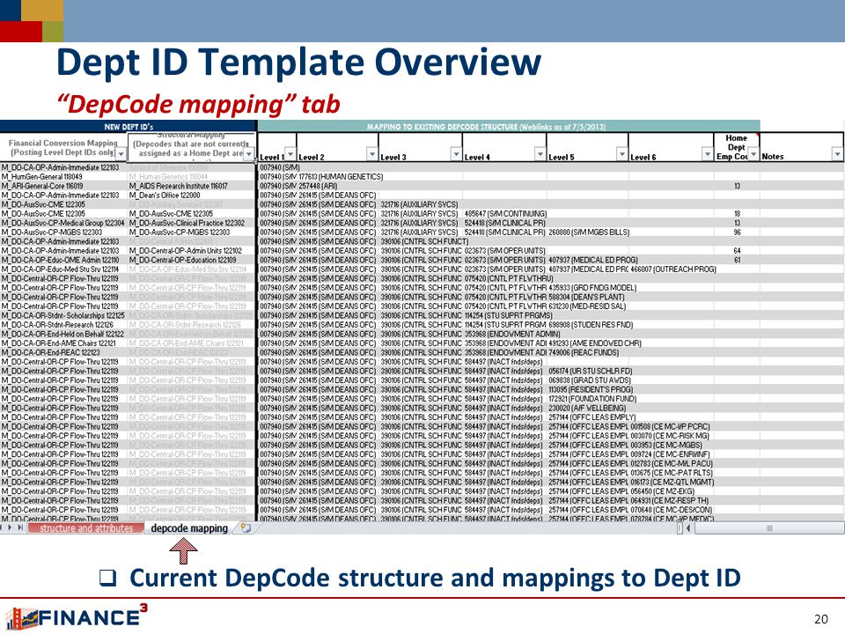Click the 'NEW DEPT ID's' header band
Viewport: 845px width, 634px height.
click(129, 127)
